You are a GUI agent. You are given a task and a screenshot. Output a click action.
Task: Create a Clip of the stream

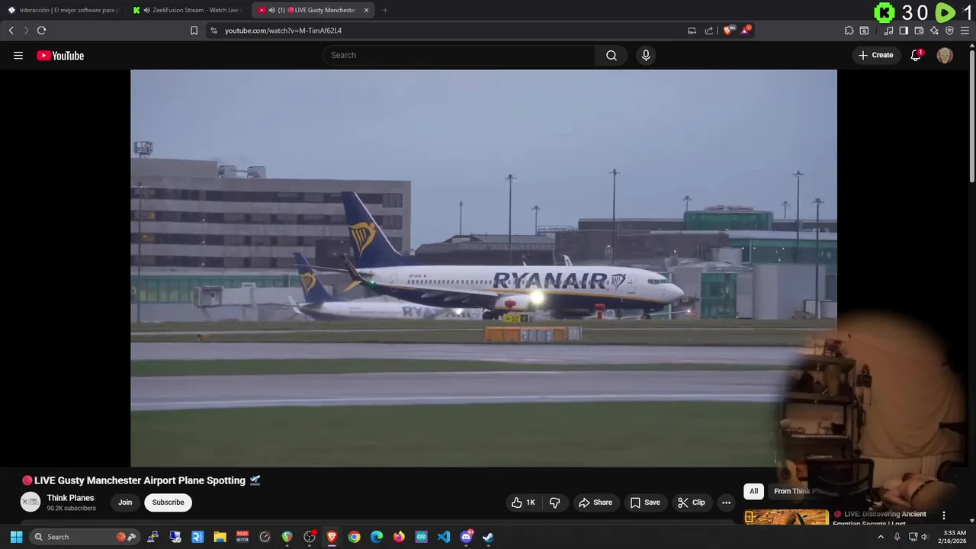(x=692, y=502)
